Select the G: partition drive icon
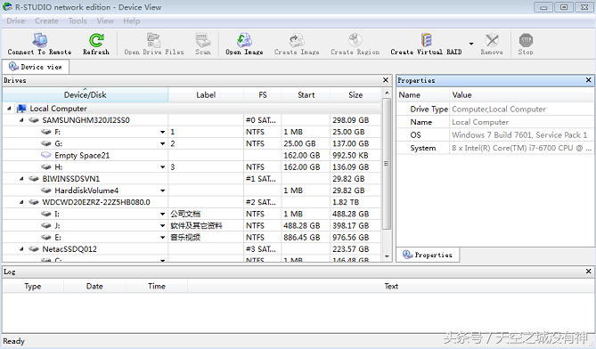 point(46,143)
